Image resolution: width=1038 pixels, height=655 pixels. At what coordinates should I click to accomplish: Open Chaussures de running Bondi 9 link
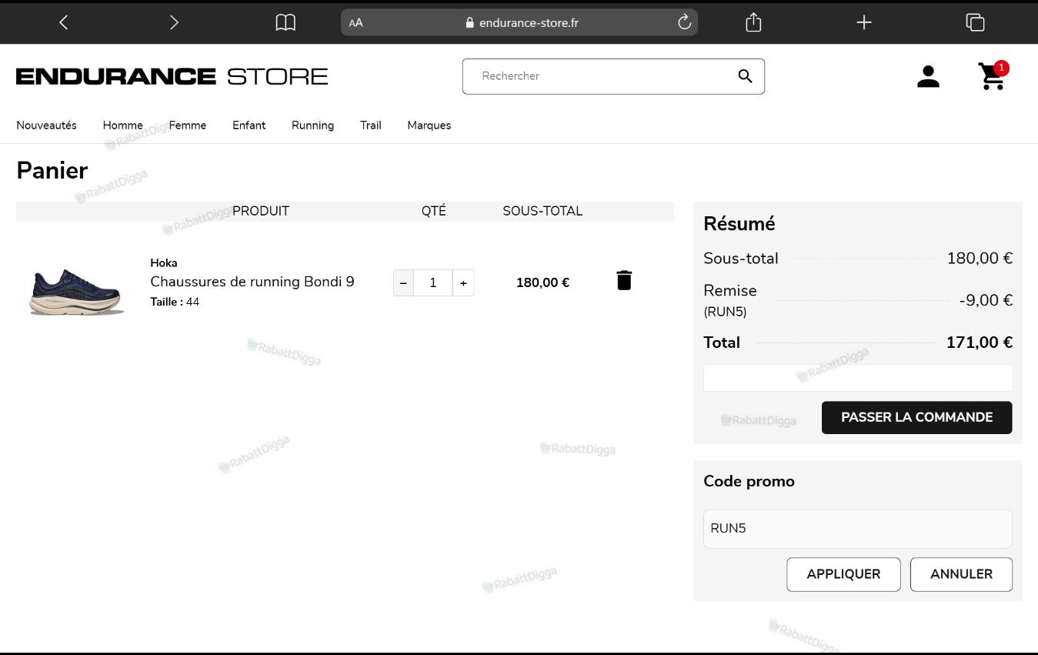[252, 282]
